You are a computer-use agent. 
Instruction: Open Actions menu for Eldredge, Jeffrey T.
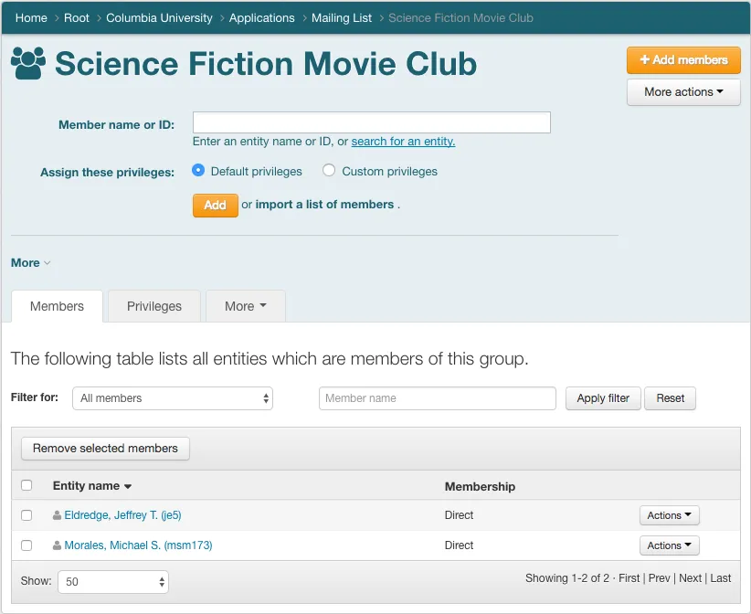coord(669,515)
